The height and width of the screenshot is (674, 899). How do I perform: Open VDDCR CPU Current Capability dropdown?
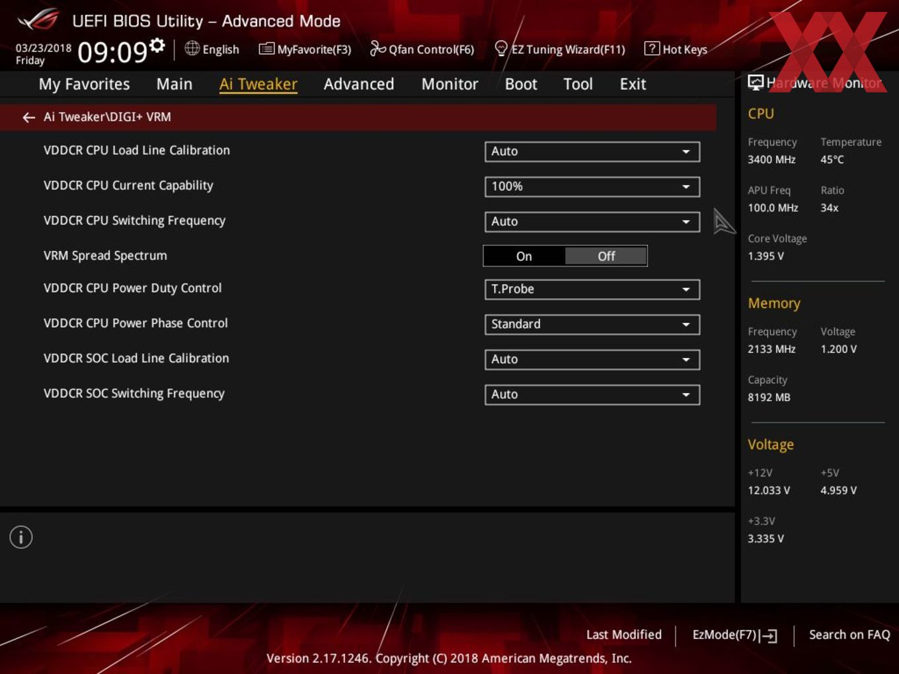coord(592,186)
